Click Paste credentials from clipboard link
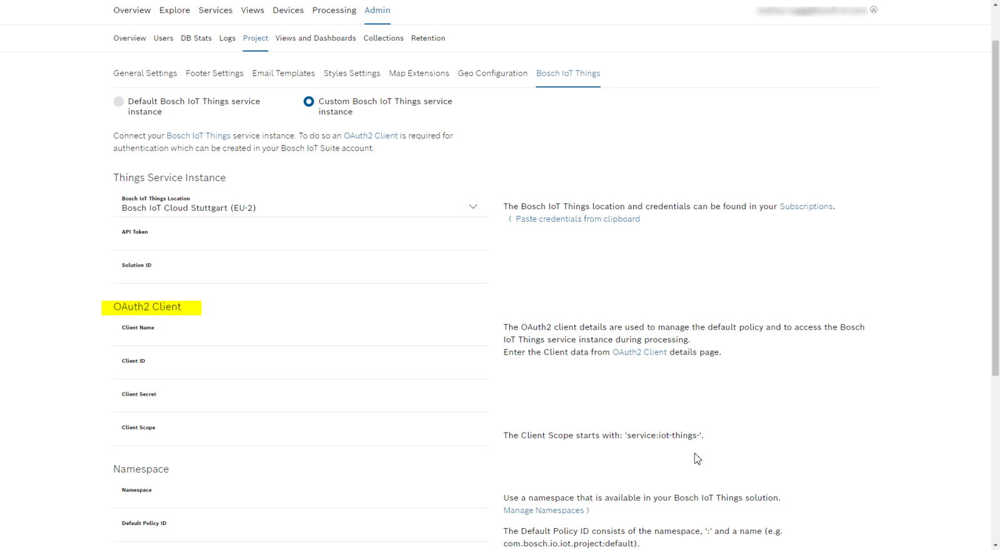This screenshot has width=1000, height=550. point(577,219)
